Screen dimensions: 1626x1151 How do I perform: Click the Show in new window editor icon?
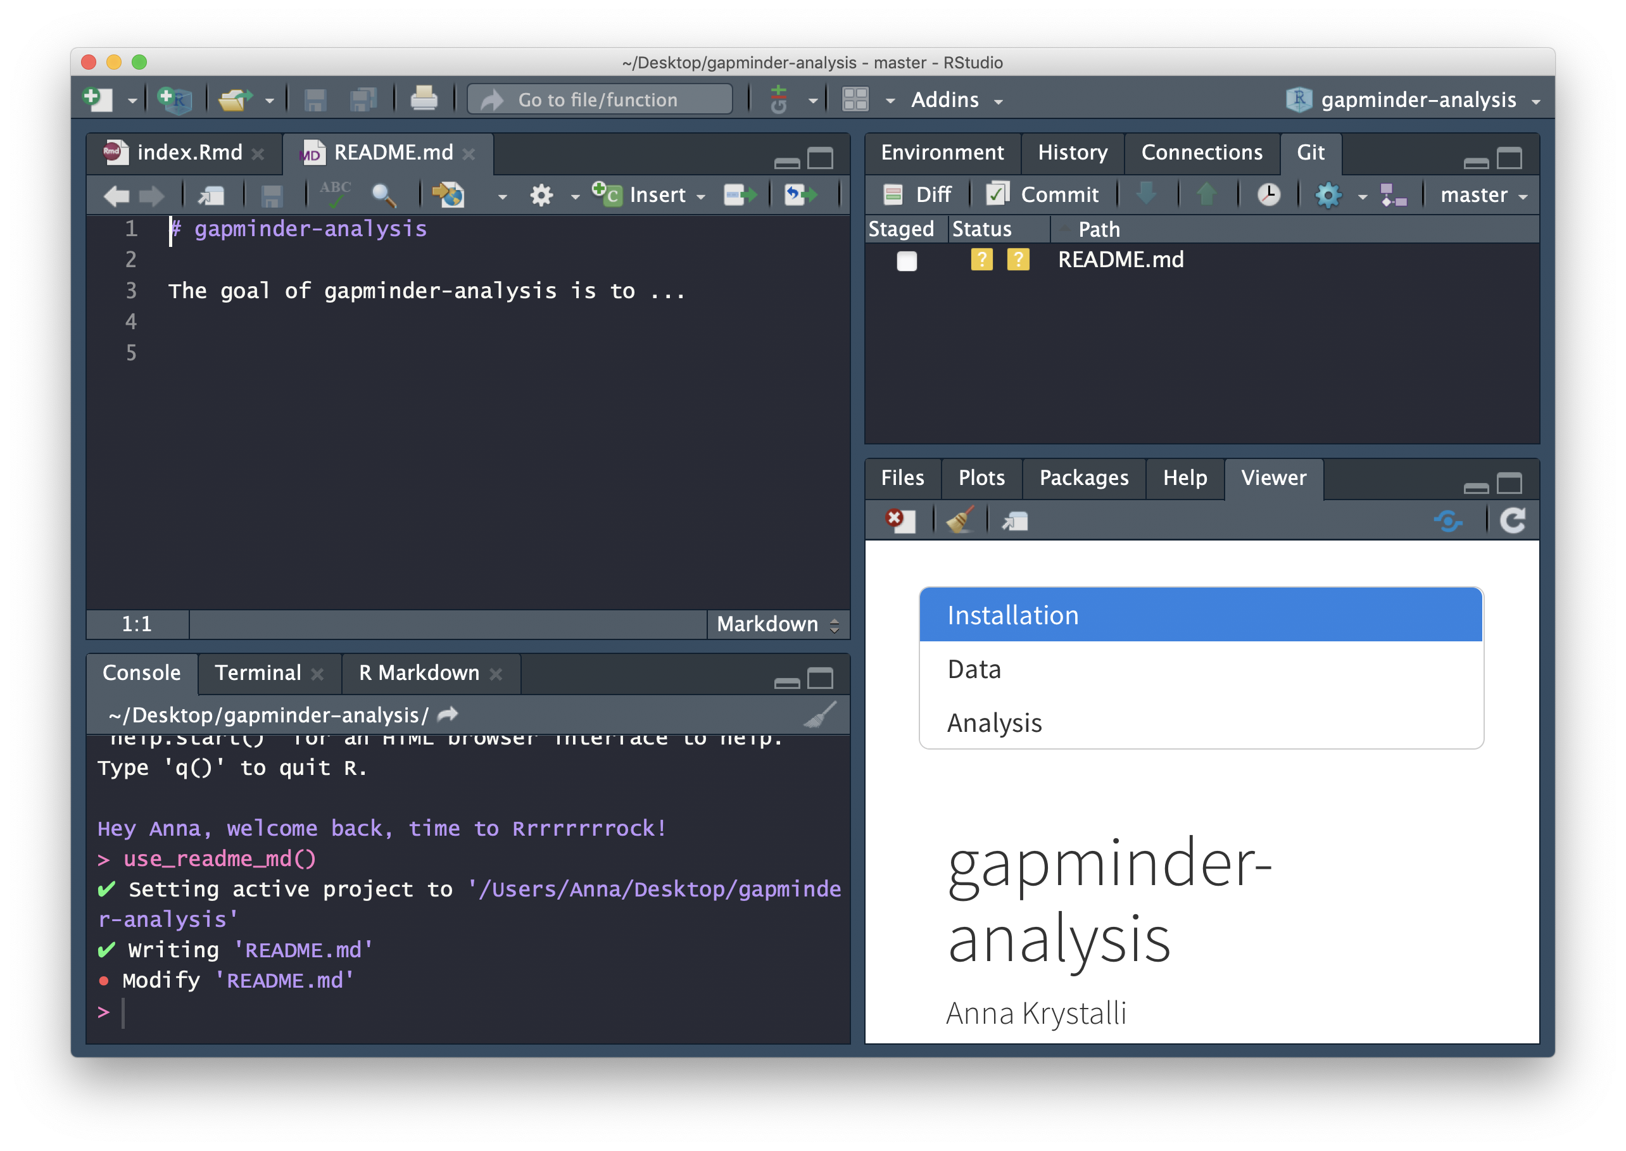tap(211, 195)
